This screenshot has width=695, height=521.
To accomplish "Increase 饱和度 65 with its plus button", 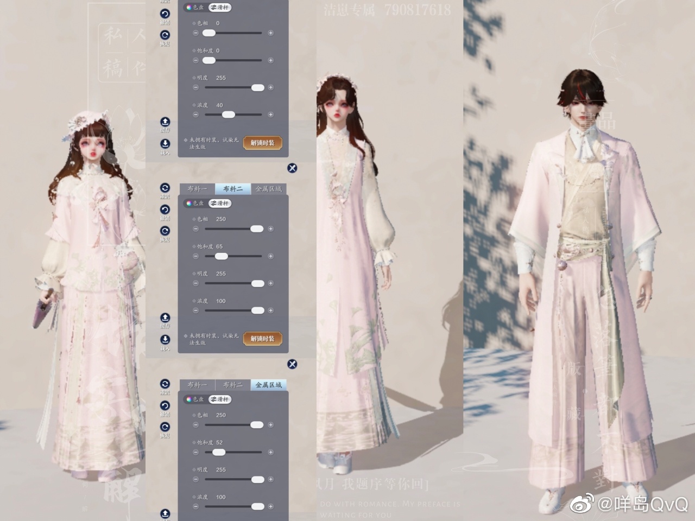I will (x=271, y=256).
